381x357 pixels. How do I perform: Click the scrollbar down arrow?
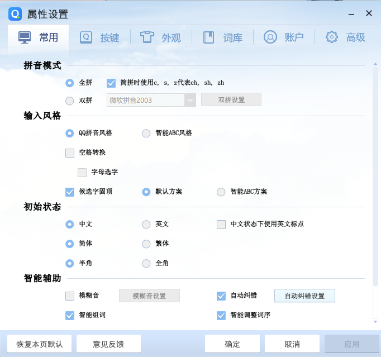coord(375,322)
